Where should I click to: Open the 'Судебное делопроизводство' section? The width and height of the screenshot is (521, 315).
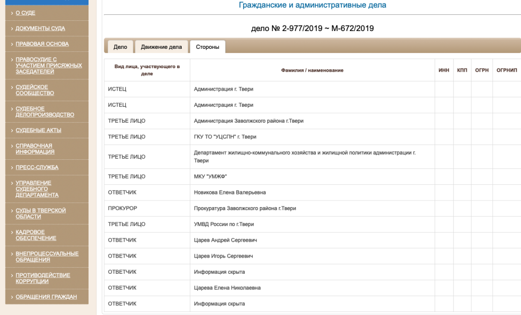point(45,111)
